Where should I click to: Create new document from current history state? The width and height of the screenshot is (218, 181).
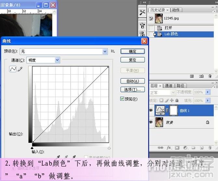click(x=192, y=76)
